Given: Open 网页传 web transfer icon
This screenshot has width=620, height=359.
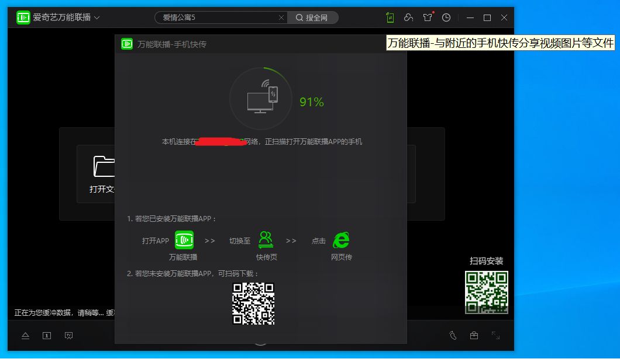Looking at the screenshot, I should [x=340, y=239].
